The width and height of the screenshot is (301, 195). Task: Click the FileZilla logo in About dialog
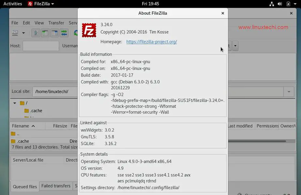click(89, 30)
